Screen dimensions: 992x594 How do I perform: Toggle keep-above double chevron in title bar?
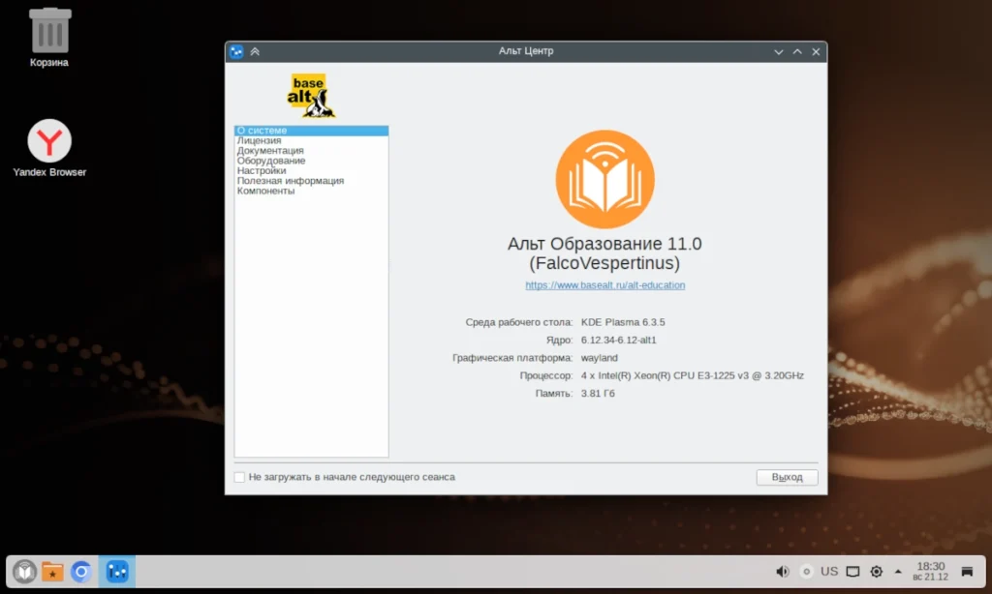[x=255, y=52]
